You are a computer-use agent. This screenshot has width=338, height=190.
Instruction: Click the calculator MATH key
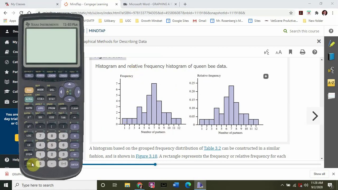pyautogui.click(x=29, y=108)
